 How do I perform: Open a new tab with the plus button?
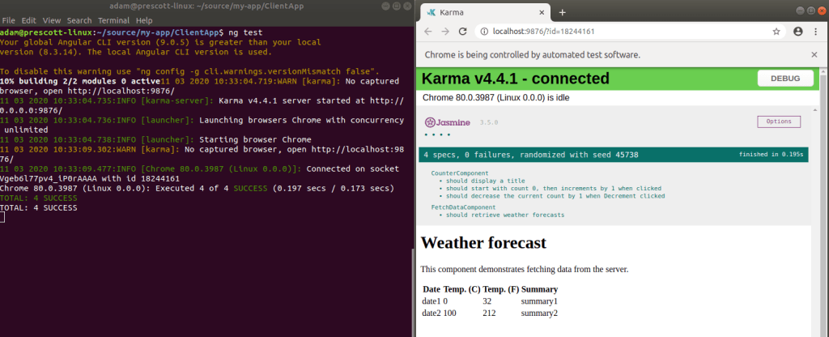click(x=562, y=12)
